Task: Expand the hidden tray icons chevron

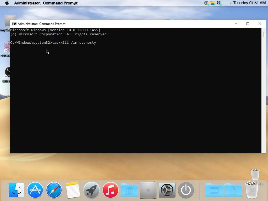Action: pyautogui.click(x=231, y=3)
